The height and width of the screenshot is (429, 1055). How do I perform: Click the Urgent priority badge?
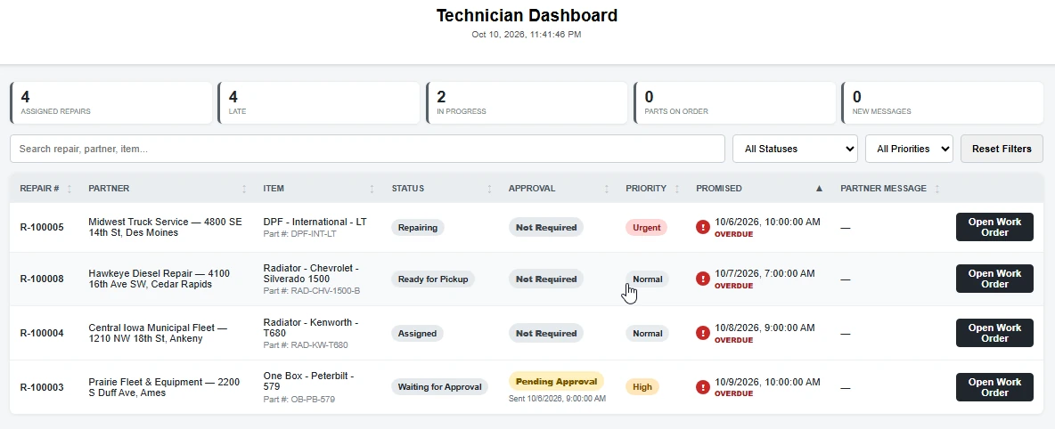coord(647,227)
